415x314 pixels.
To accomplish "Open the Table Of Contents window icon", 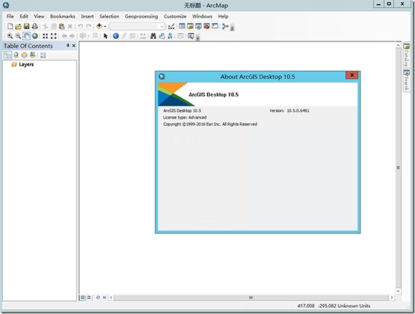I will (x=182, y=26).
